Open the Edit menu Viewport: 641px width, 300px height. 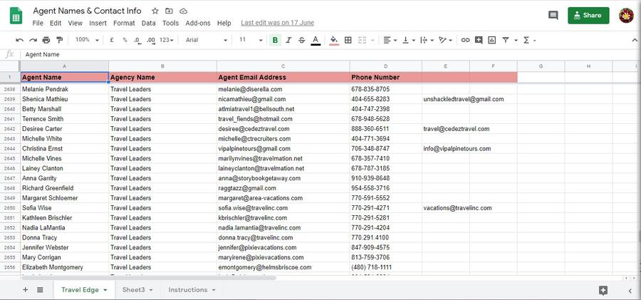[56, 24]
